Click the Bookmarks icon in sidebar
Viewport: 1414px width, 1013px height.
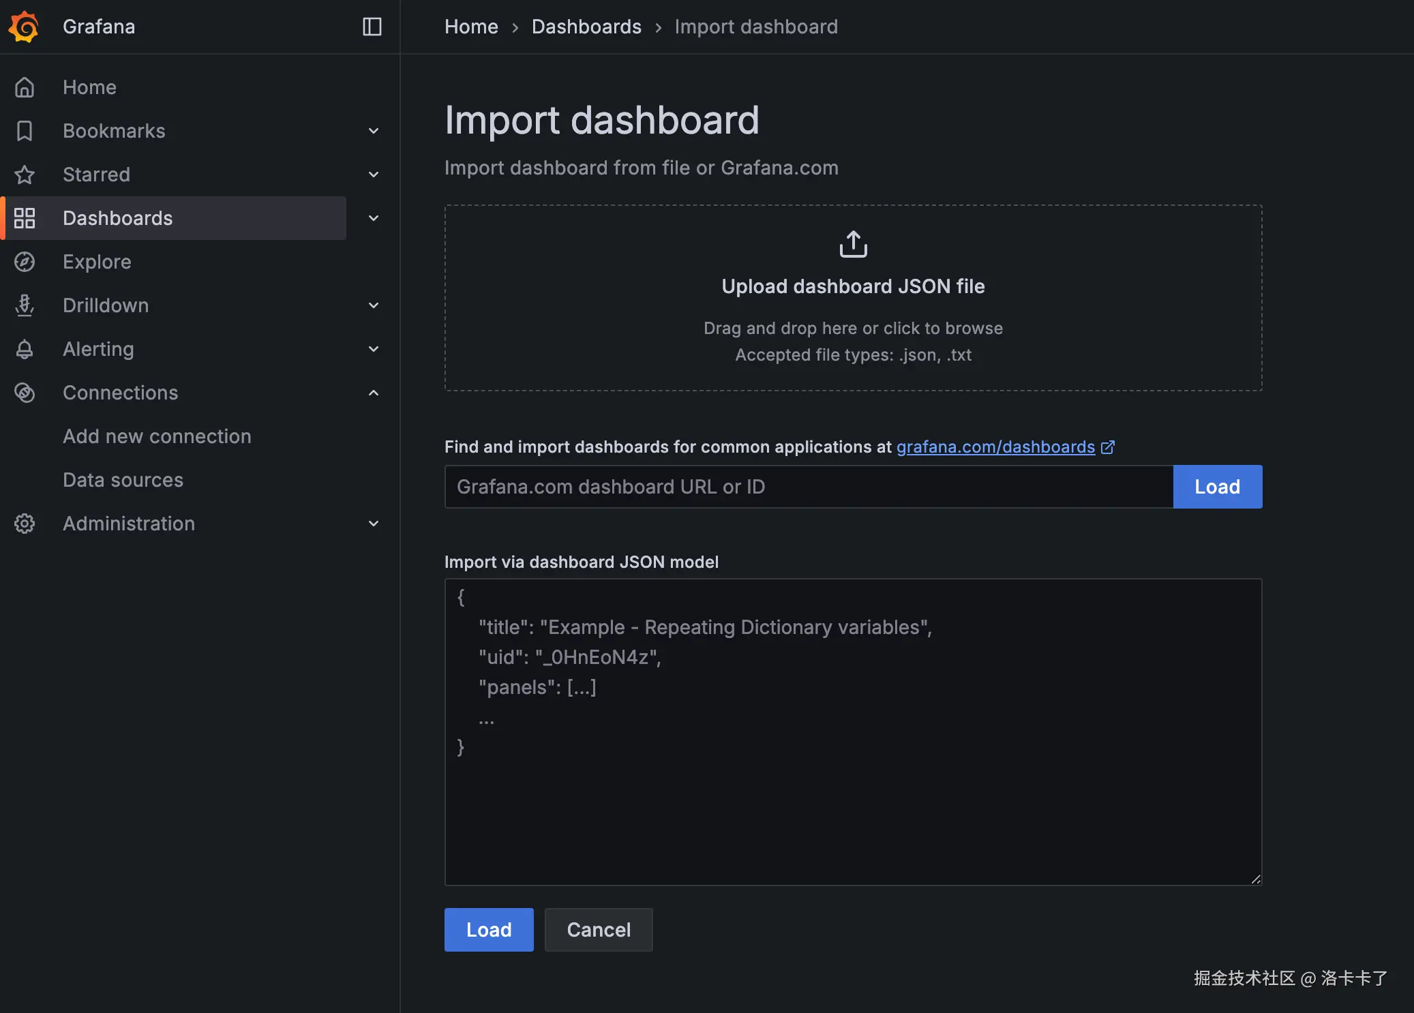click(x=25, y=131)
